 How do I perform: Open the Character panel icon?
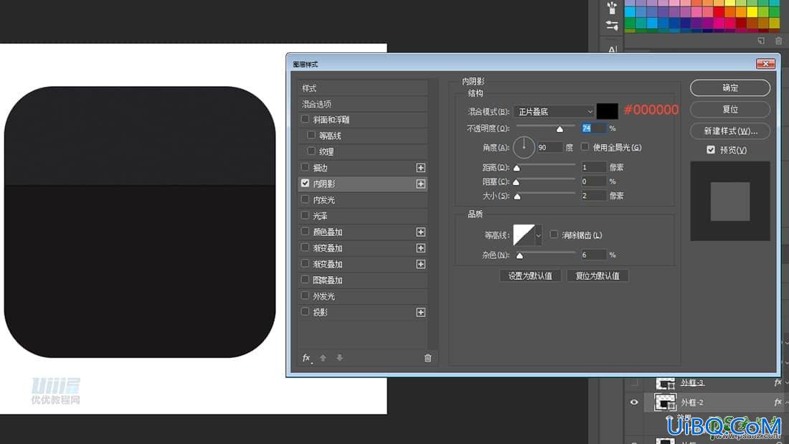click(x=613, y=49)
